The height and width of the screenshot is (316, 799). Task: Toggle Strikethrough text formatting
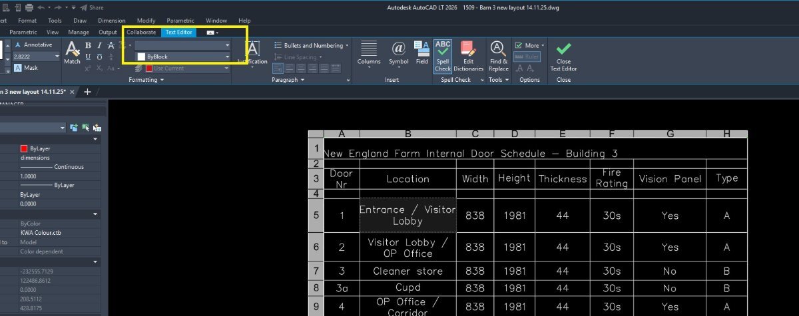111,45
